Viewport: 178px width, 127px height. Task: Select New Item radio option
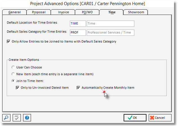coord(13,74)
